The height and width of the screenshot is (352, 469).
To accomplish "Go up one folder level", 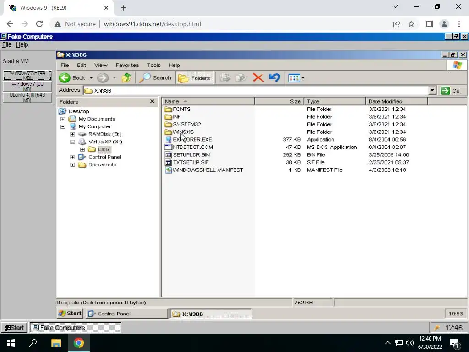I will 126,78.
